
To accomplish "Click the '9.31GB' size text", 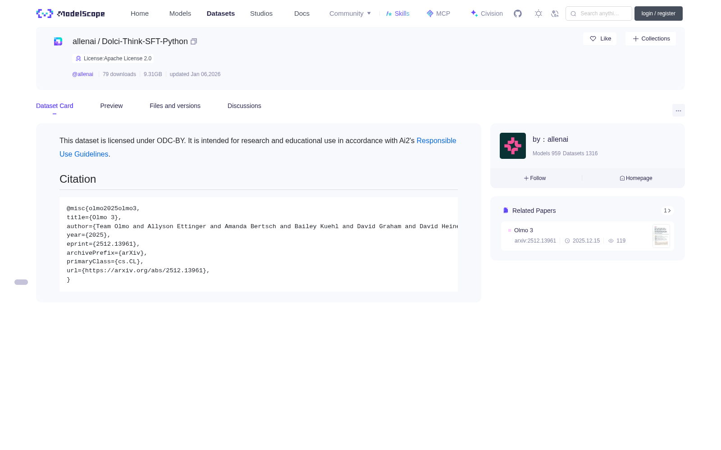I will pos(153,74).
